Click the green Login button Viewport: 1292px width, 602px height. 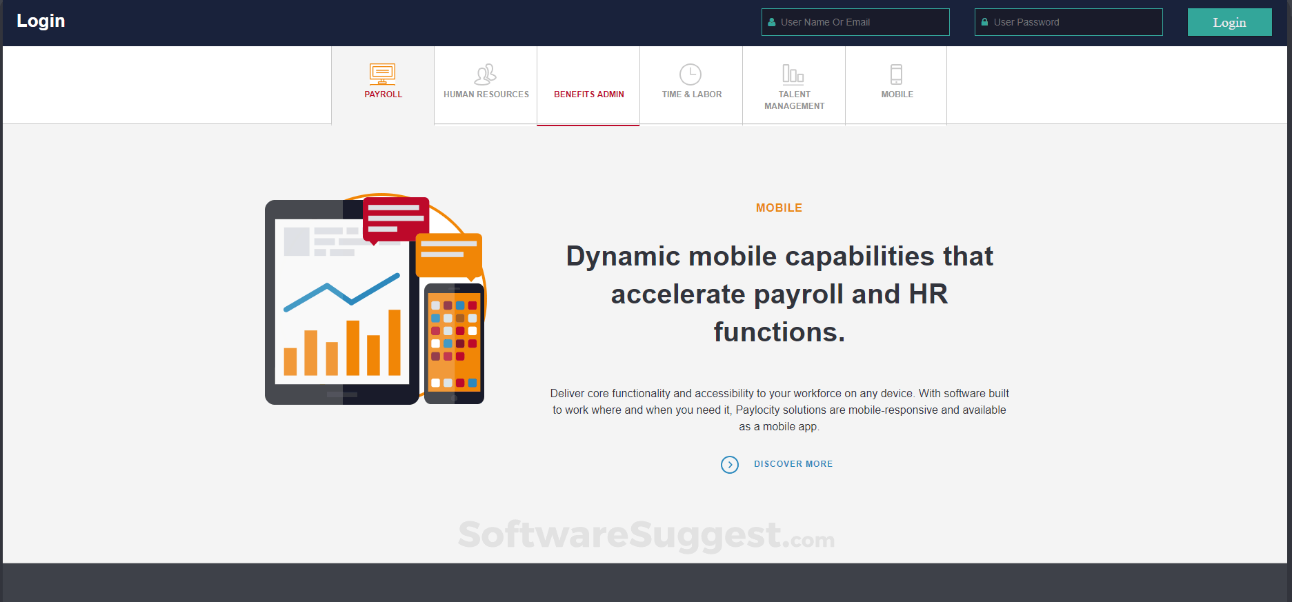[1229, 22]
